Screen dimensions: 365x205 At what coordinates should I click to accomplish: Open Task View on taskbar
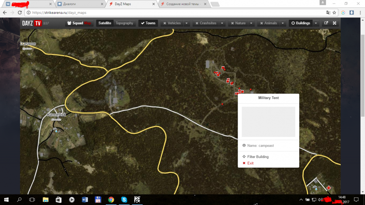[32, 200]
